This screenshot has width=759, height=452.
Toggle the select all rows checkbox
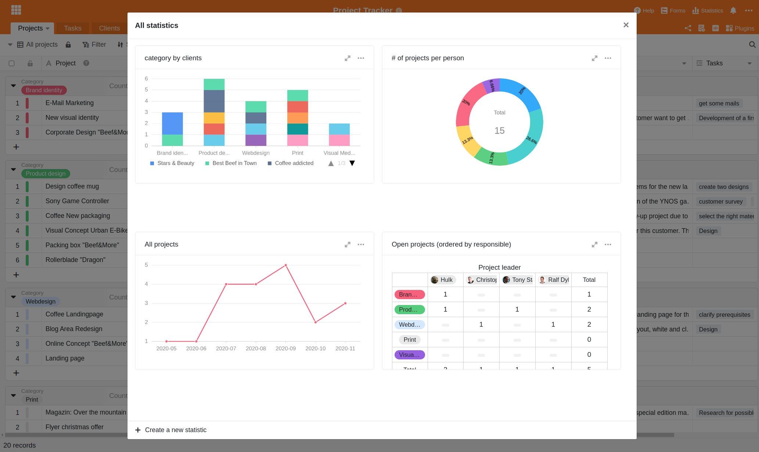(12, 63)
